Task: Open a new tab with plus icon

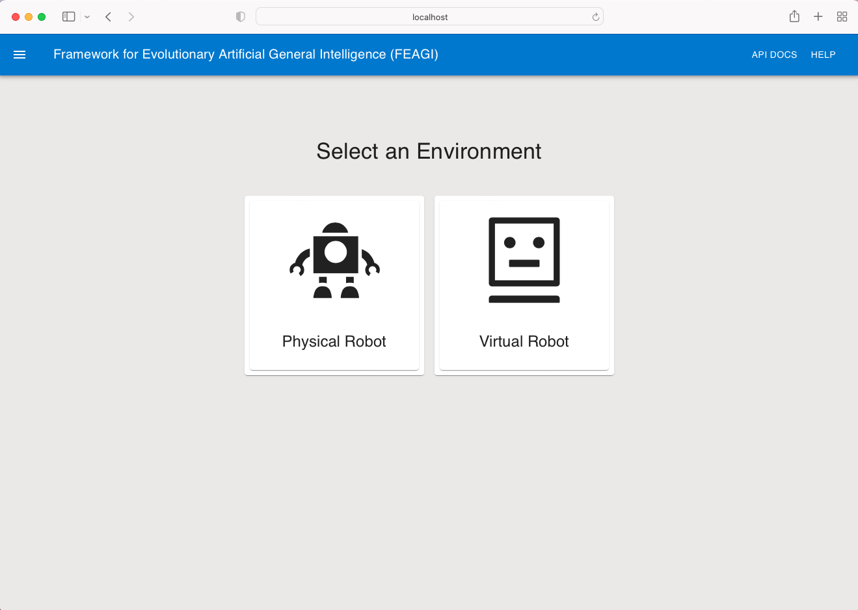Action: click(818, 16)
